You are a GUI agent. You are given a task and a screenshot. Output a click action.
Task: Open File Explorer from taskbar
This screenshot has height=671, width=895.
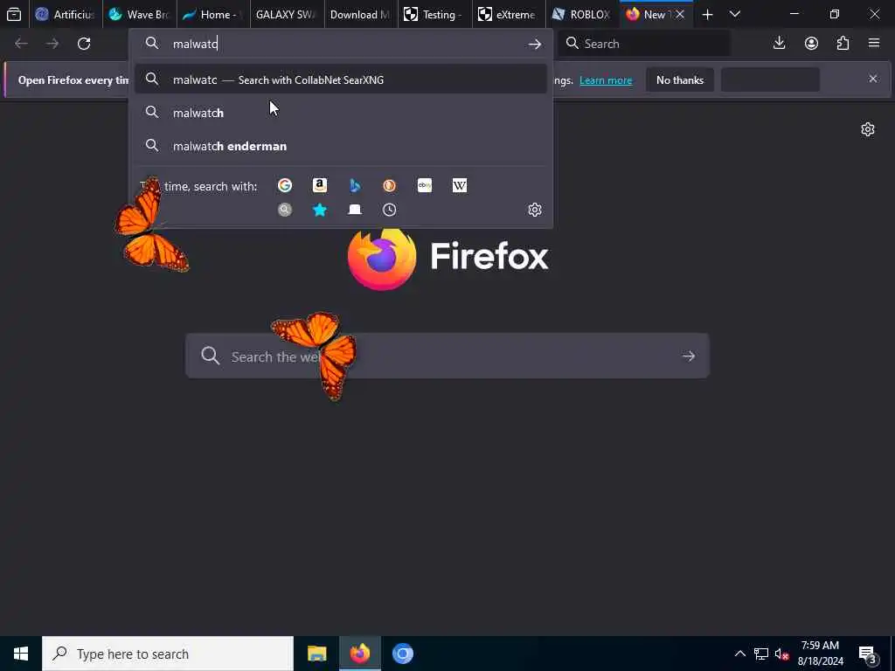pos(316,654)
